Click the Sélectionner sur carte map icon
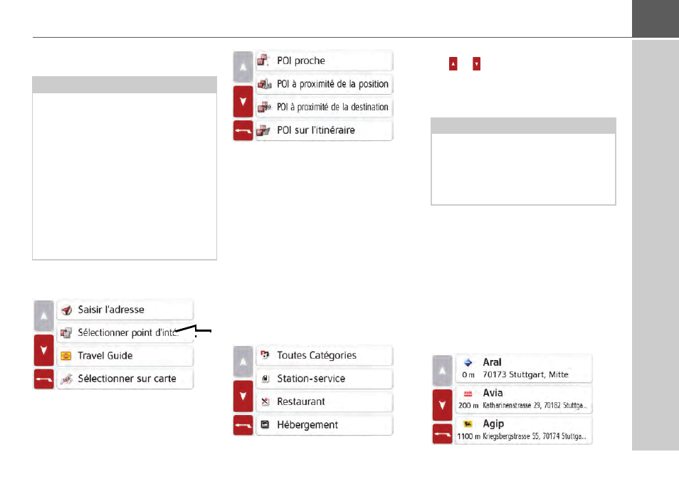 tap(66, 379)
